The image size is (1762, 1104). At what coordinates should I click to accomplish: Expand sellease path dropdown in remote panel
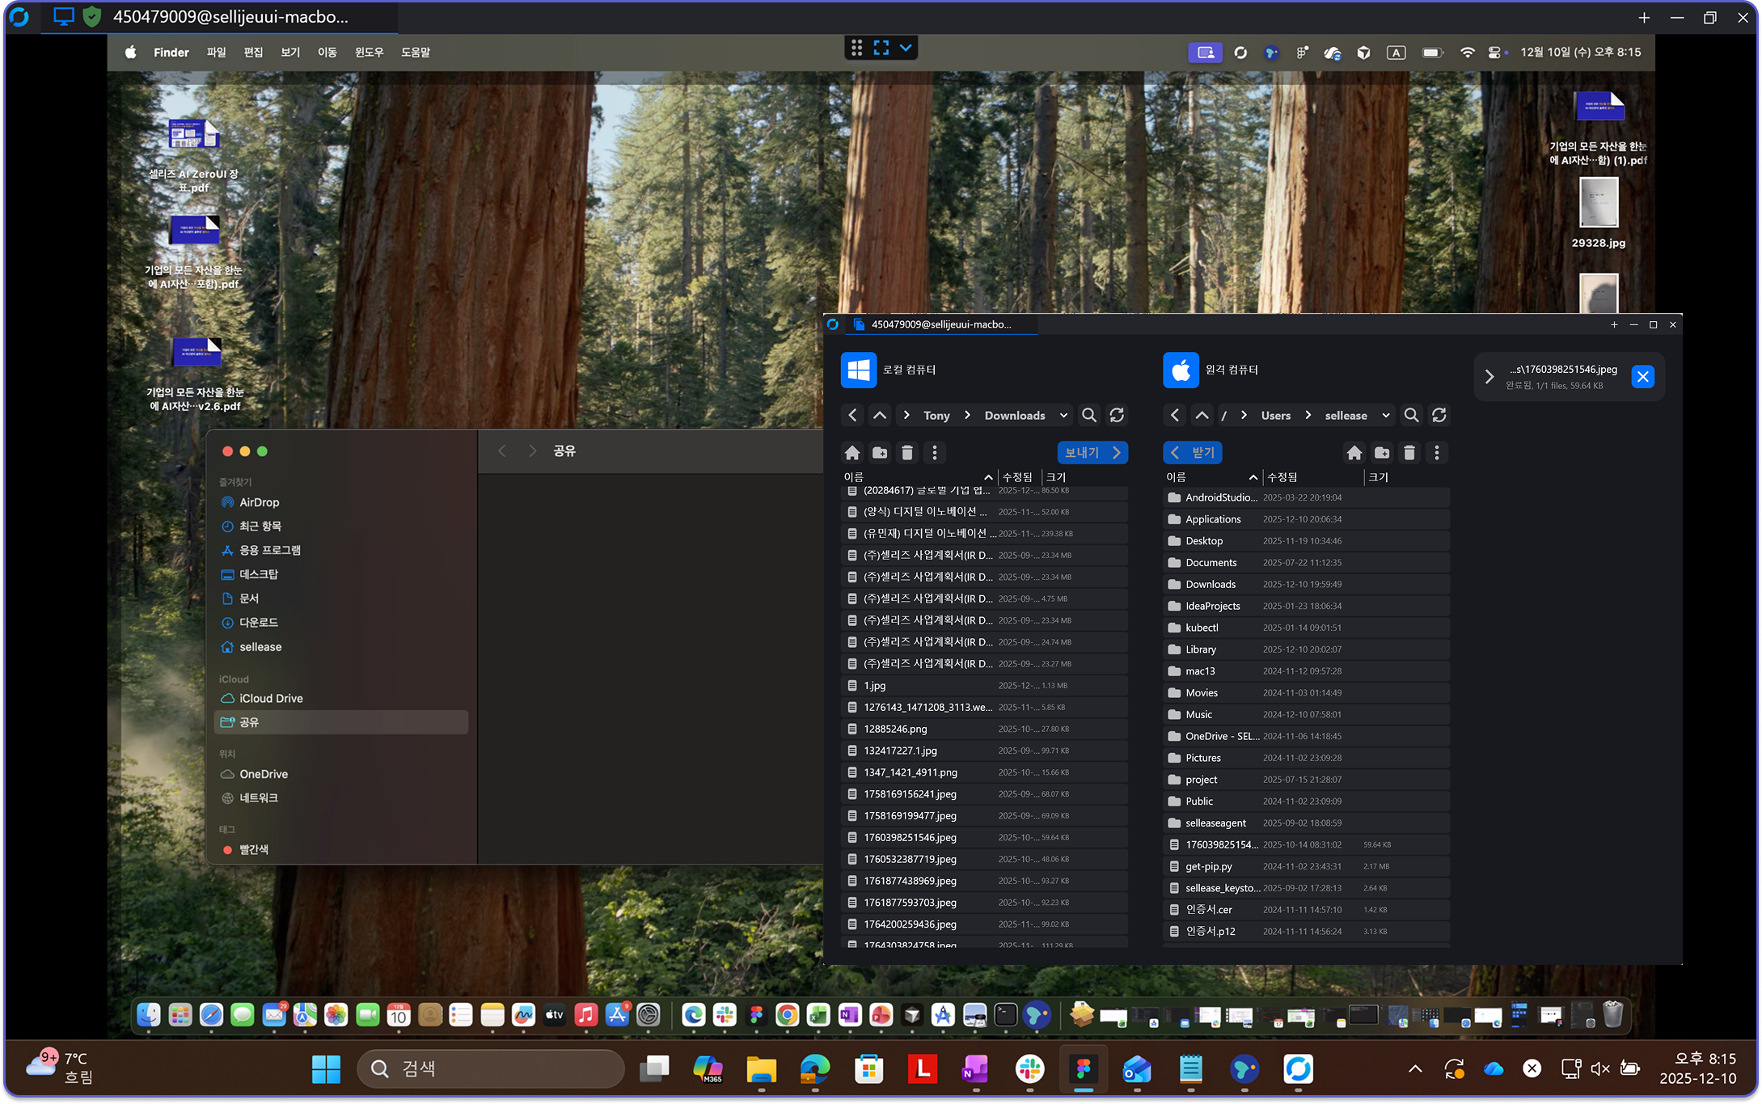tap(1385, 415)
